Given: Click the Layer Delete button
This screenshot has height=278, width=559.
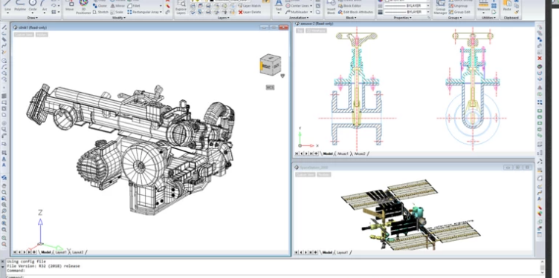Looking at the screenshot, I should pos(250,12).
